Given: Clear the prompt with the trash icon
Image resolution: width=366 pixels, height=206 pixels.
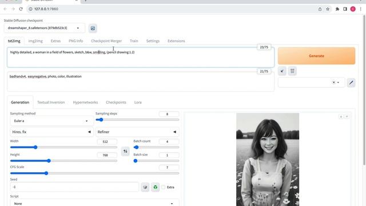Looking at the screenshot, I should tap(292, 71).
